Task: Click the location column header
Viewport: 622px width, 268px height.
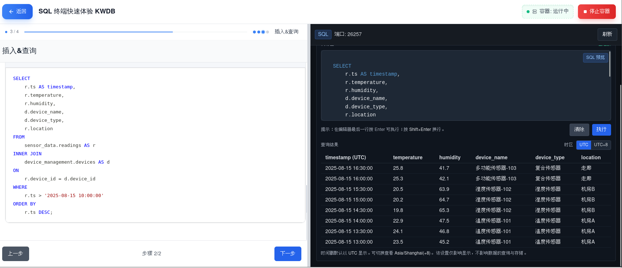Action: 591,157
